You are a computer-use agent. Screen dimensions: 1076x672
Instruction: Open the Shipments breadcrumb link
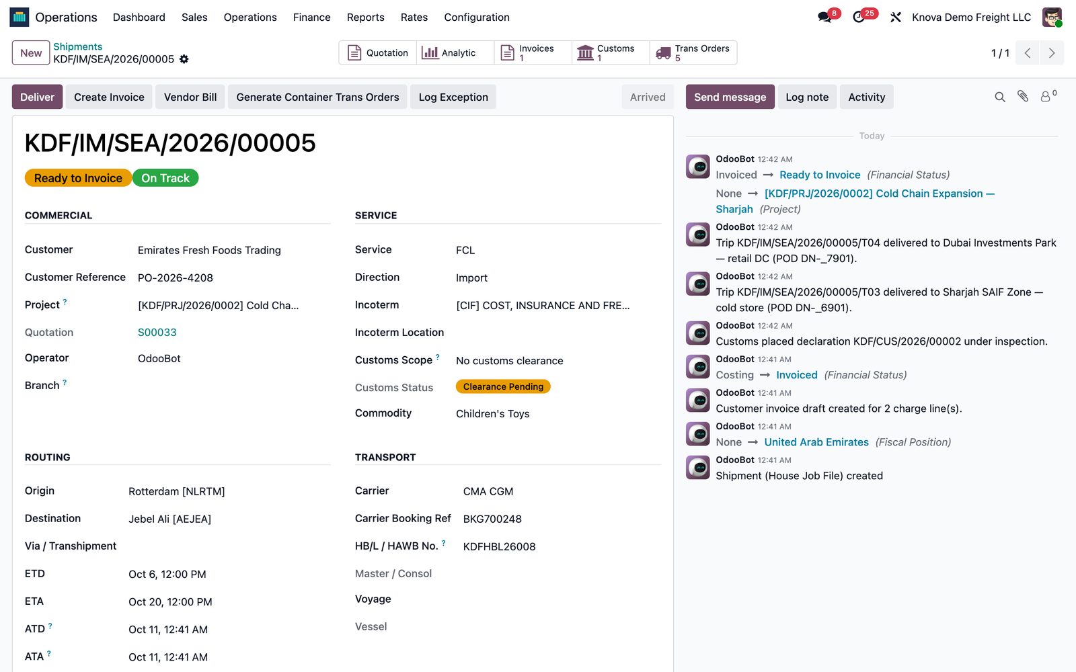pos(78,46)
